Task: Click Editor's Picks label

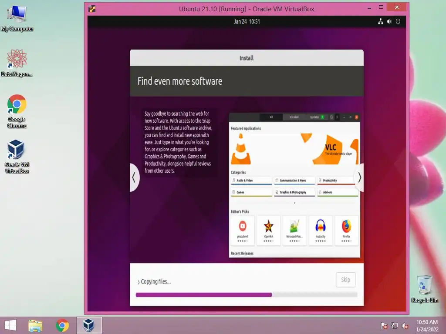Action: coord(240,212)
